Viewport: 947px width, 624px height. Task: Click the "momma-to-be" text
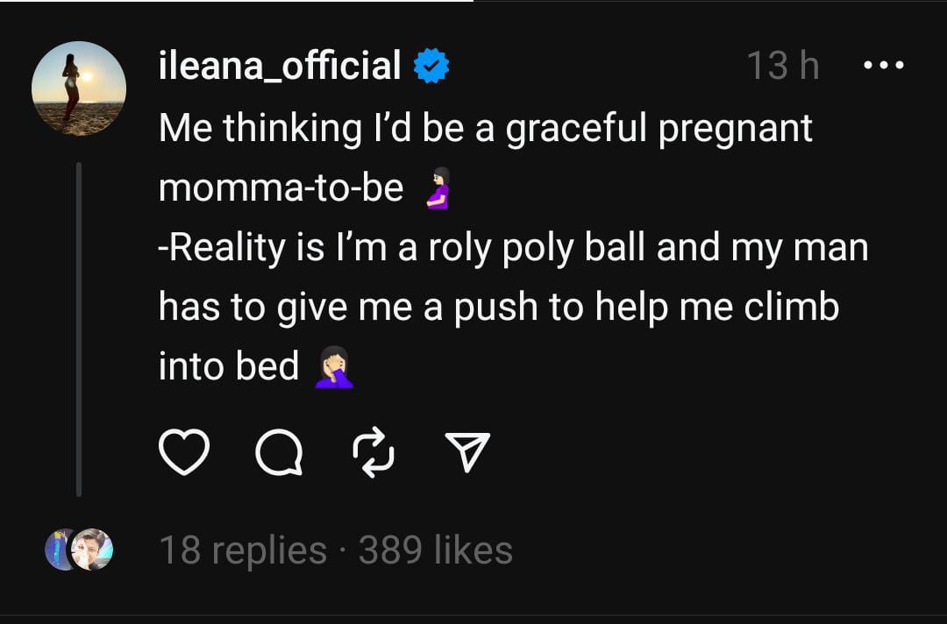[281, 188]
